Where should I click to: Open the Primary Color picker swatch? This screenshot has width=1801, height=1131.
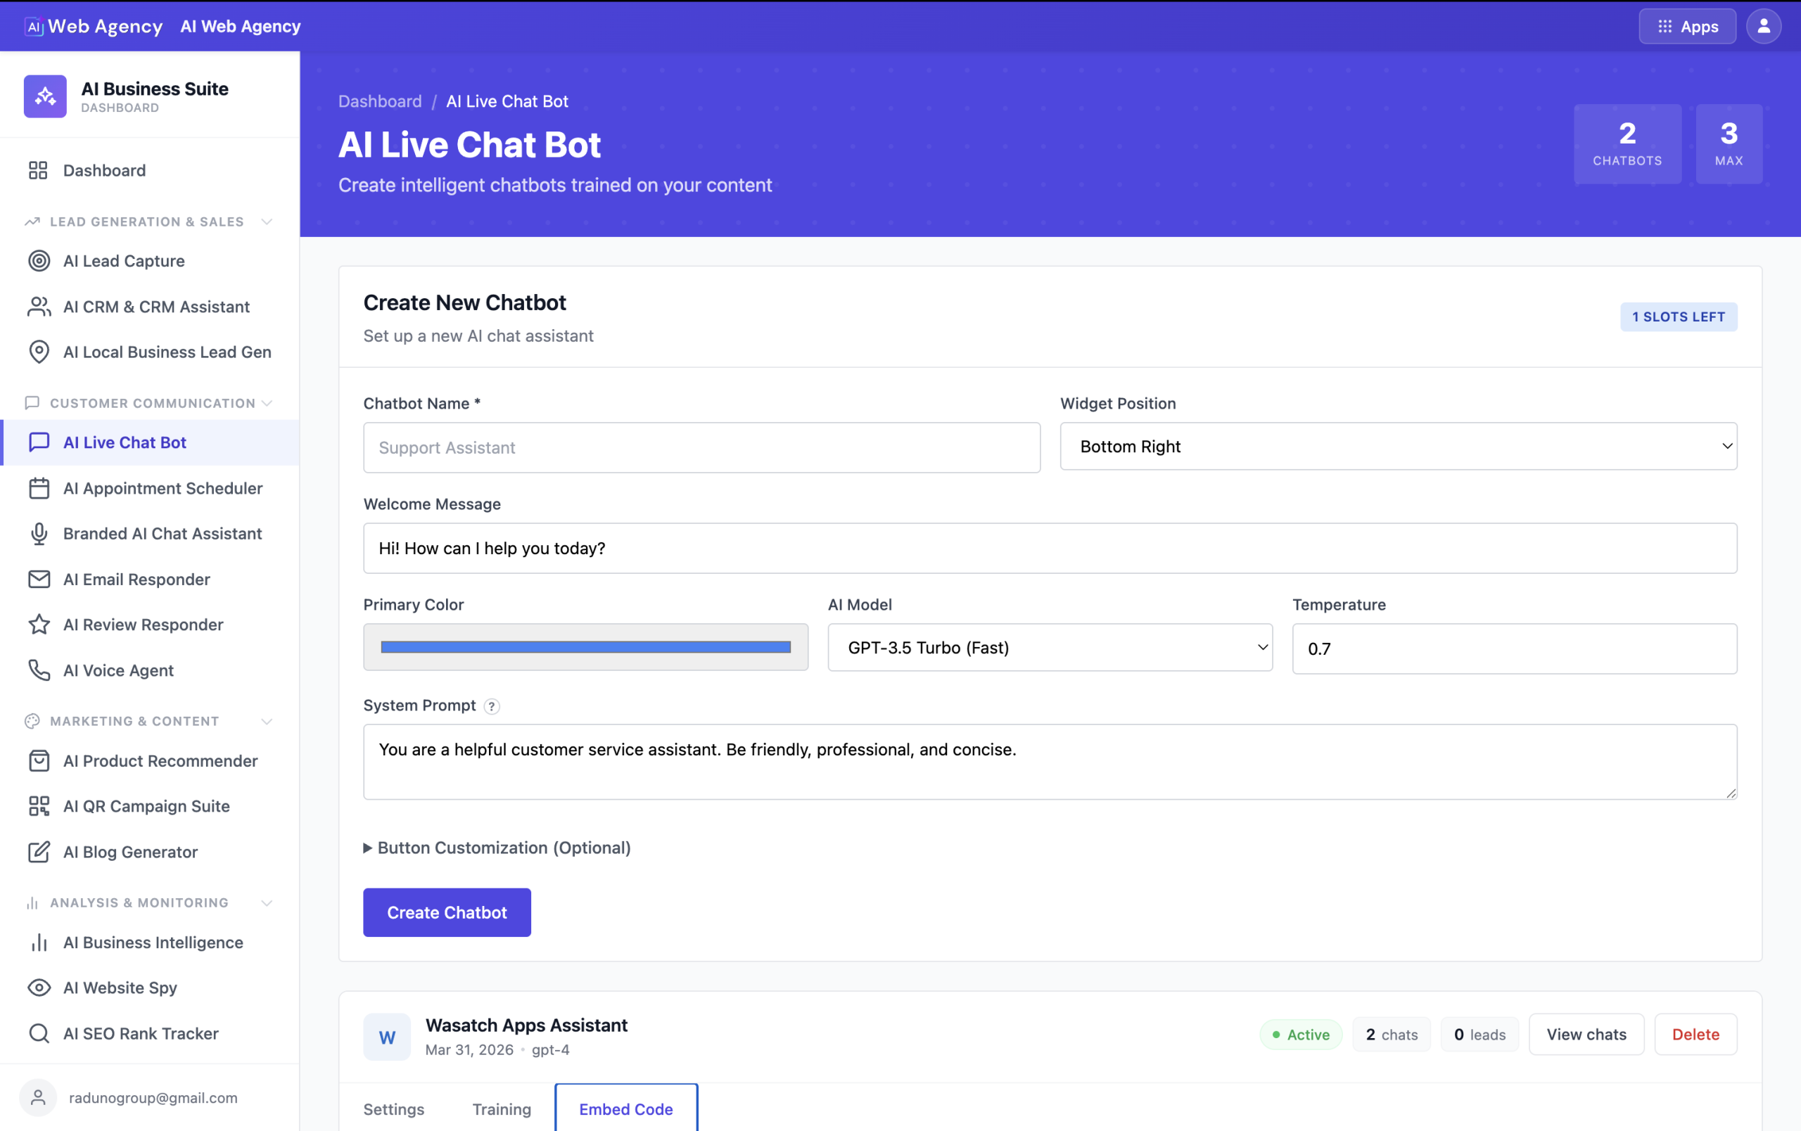coord(585,647)
